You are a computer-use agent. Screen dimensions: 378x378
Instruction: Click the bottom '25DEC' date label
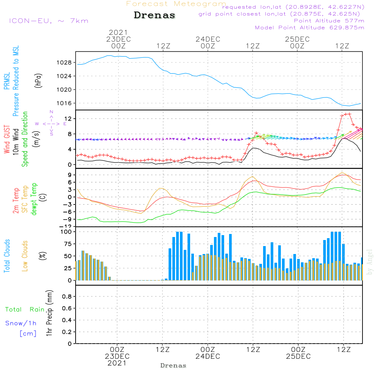[299, 356]
